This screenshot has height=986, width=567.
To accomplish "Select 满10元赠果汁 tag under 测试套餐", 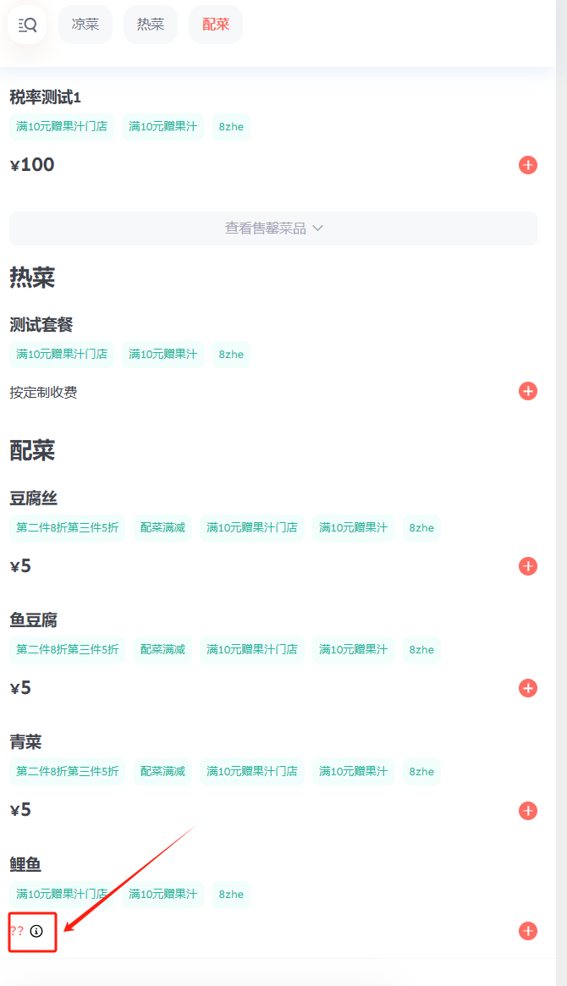I will tap(162, 354).
